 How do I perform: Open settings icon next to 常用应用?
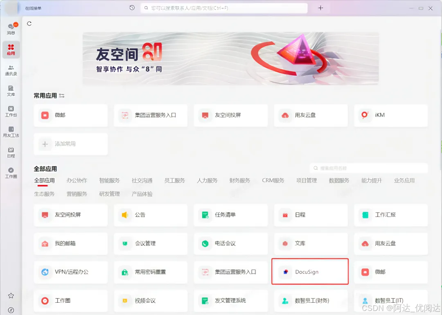(62, 96)
